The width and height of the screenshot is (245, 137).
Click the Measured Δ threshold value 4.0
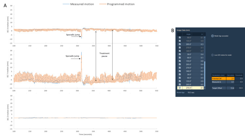point(239,82)
